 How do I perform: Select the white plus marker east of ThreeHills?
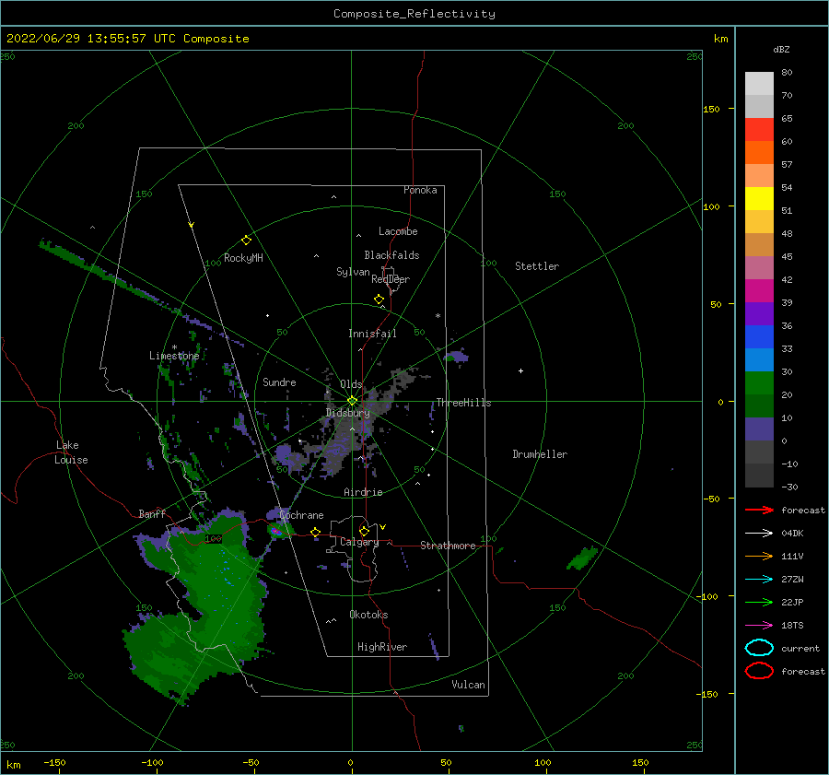pyautogui.click(x=520, y=370)
